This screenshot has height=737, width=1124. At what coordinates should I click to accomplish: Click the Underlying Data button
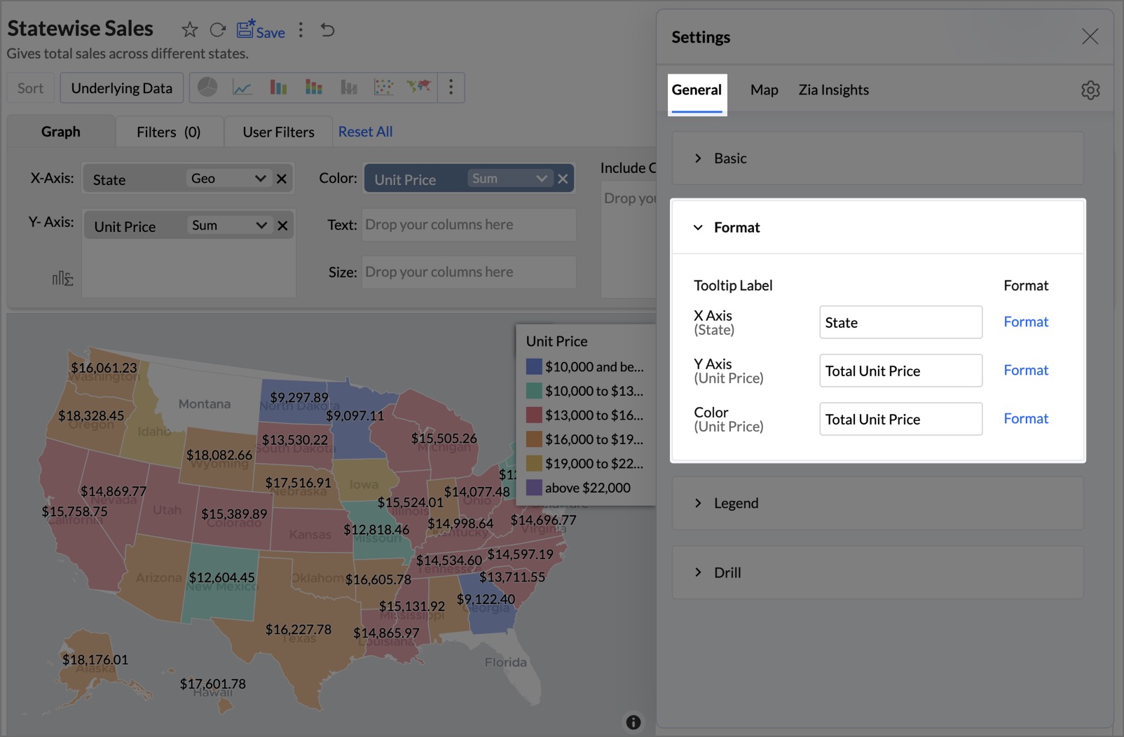click(x=122, y=88)
